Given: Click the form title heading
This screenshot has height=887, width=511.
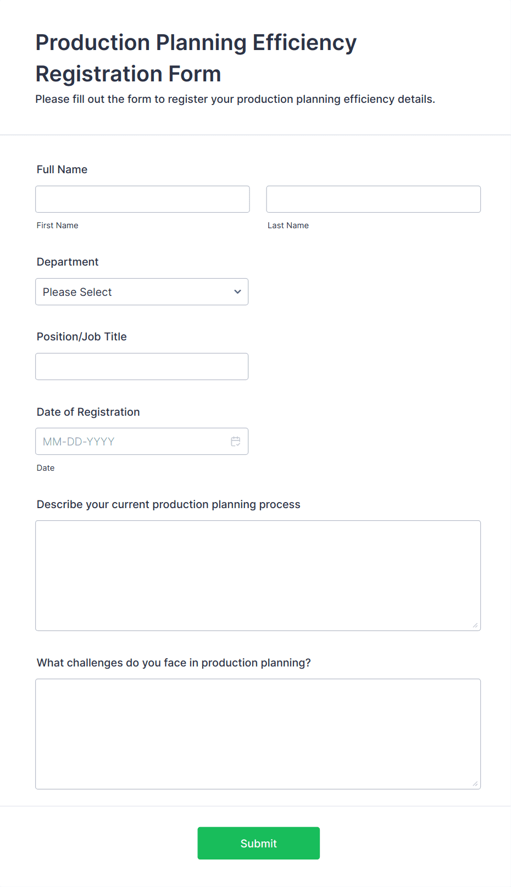Looking at the screenshot, I should click(196, 57).
